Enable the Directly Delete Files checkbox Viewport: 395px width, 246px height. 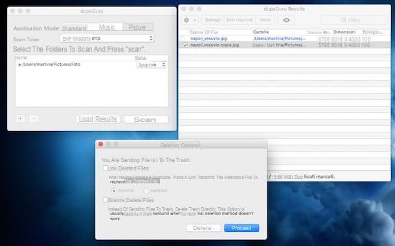(x=105, y=200)
